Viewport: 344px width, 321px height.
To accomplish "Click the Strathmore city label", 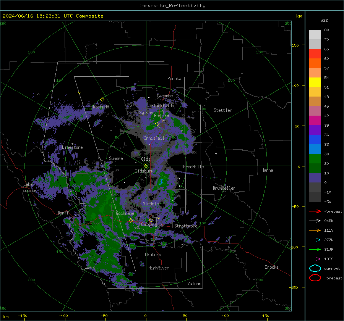I will 186,226.
